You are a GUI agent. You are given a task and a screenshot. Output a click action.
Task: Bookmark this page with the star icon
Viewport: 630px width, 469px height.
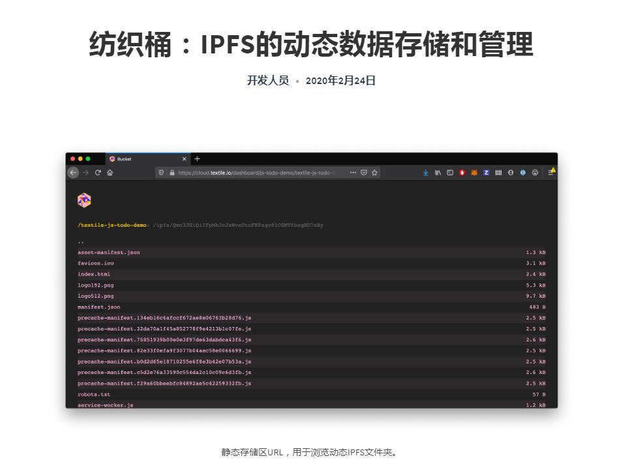[x=374, y=173]
